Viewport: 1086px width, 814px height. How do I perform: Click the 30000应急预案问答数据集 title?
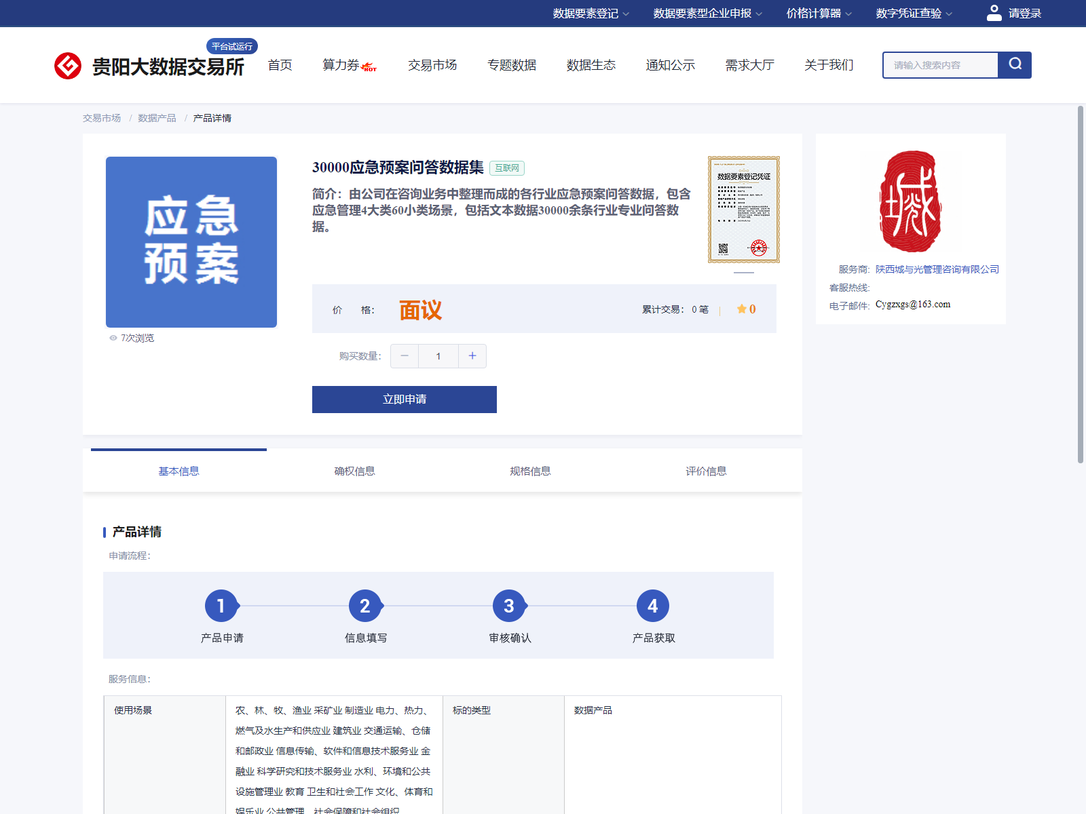click(x=398, y=168)
